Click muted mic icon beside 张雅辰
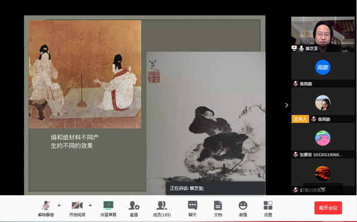Image resolution: width=357 pixels, height=222 pixels. 295,155
